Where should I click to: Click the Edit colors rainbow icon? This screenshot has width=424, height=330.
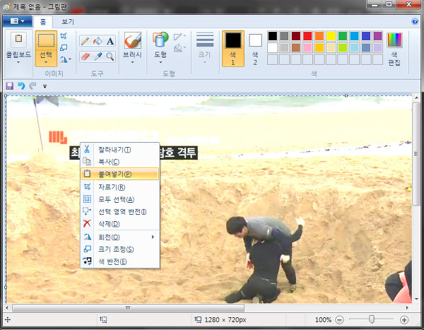tap(394, 40)
